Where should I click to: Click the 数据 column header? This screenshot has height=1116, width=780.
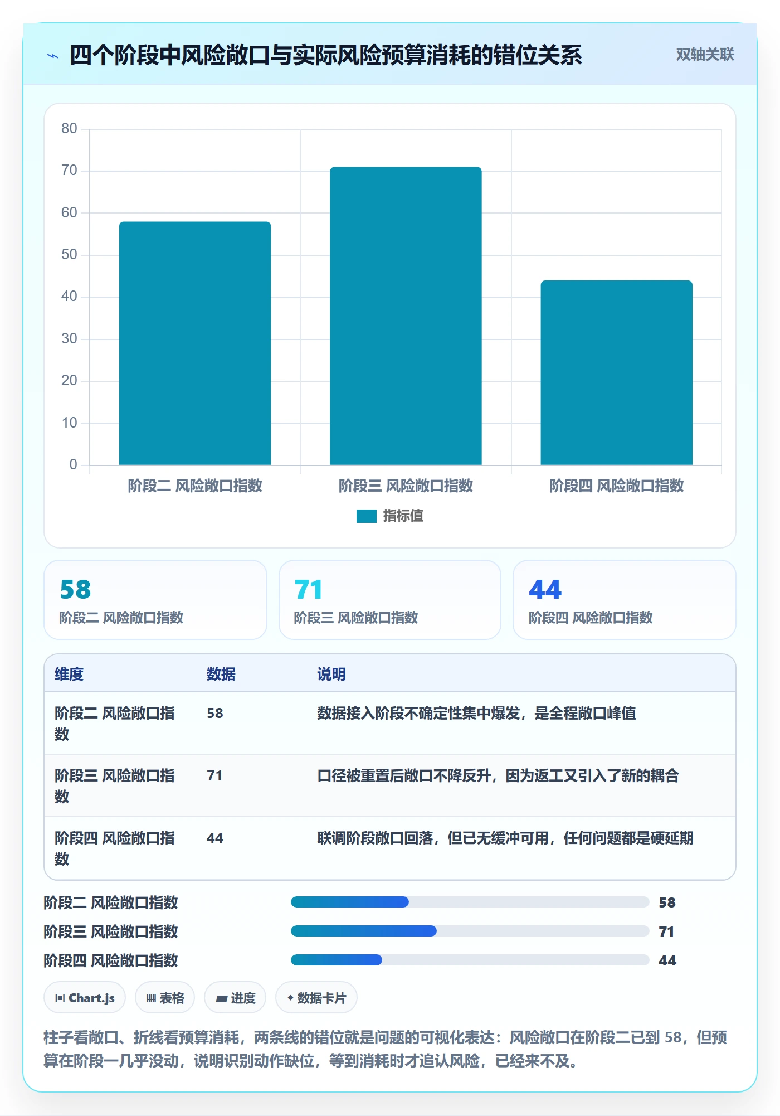[x=221, y=674]
